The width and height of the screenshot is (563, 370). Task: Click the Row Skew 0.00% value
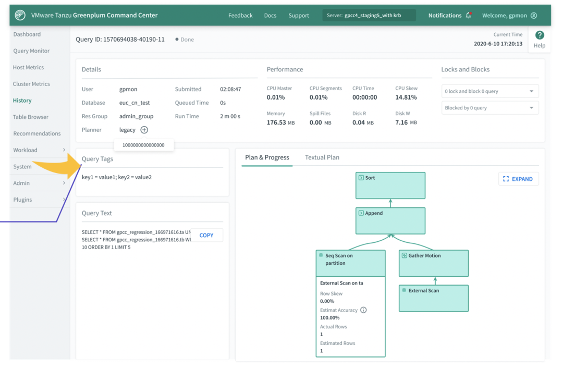(327, 301)
